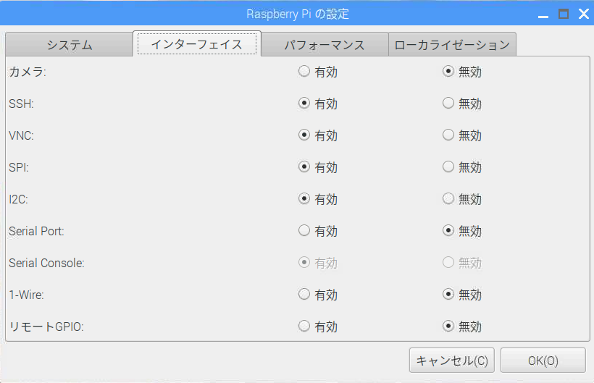Viewport: 594px width, 383px height.
Task: Select 有効 for SSH
Action: (x=304, y=103)
